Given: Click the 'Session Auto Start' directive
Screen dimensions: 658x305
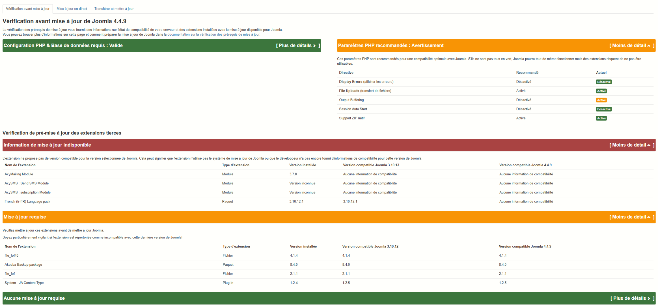Looking at the screenshot, I should pos(353,109).
